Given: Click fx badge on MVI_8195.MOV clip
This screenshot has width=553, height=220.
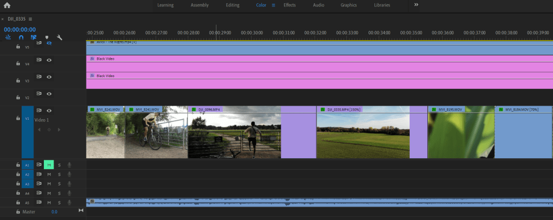Looking at the screenshot, I should click(433, 110).
